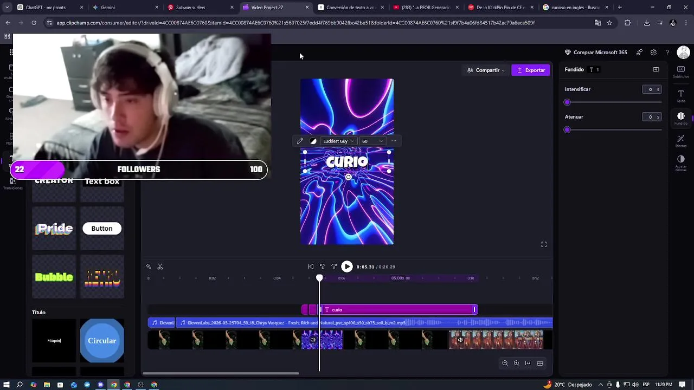Screen dimensions: 694x390
Task: Click the edit text pencil icon
Action: 300,141
